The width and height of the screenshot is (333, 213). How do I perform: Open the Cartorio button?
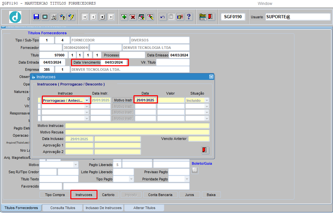108,195
